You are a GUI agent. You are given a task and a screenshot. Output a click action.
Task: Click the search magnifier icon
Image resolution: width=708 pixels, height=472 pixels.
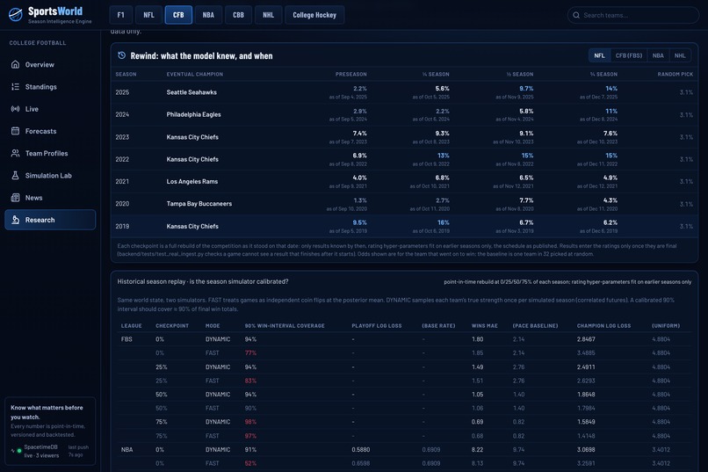[576, 15]
